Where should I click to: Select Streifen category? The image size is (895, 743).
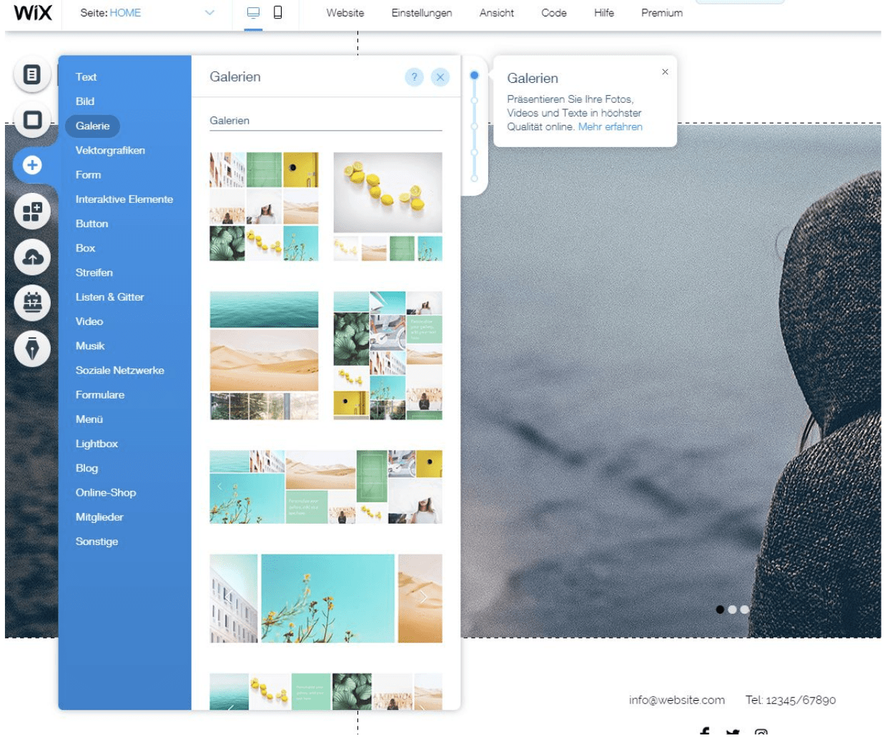[94, 272]
